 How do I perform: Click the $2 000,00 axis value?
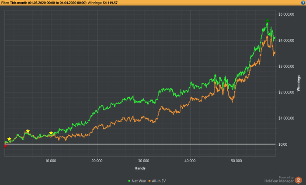click(286, 92)
